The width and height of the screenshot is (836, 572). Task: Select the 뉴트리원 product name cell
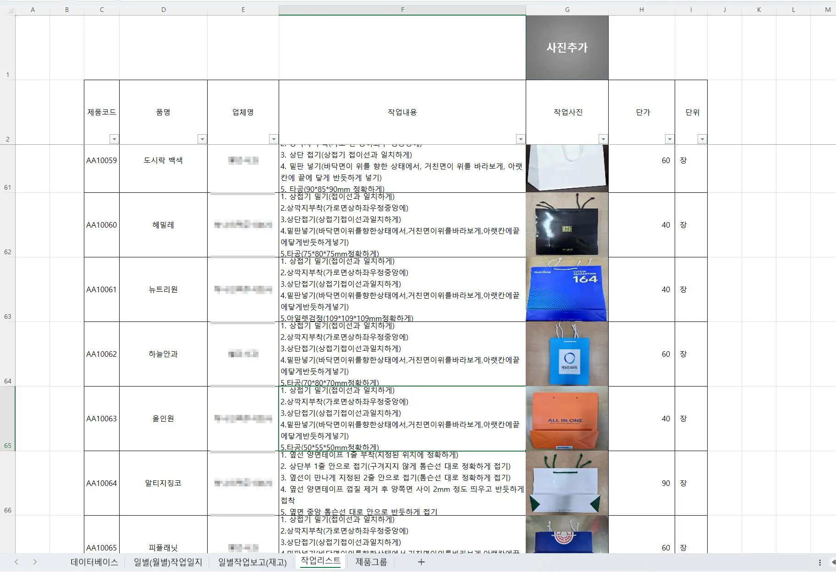pyautogui.click(x=163, y=289)
